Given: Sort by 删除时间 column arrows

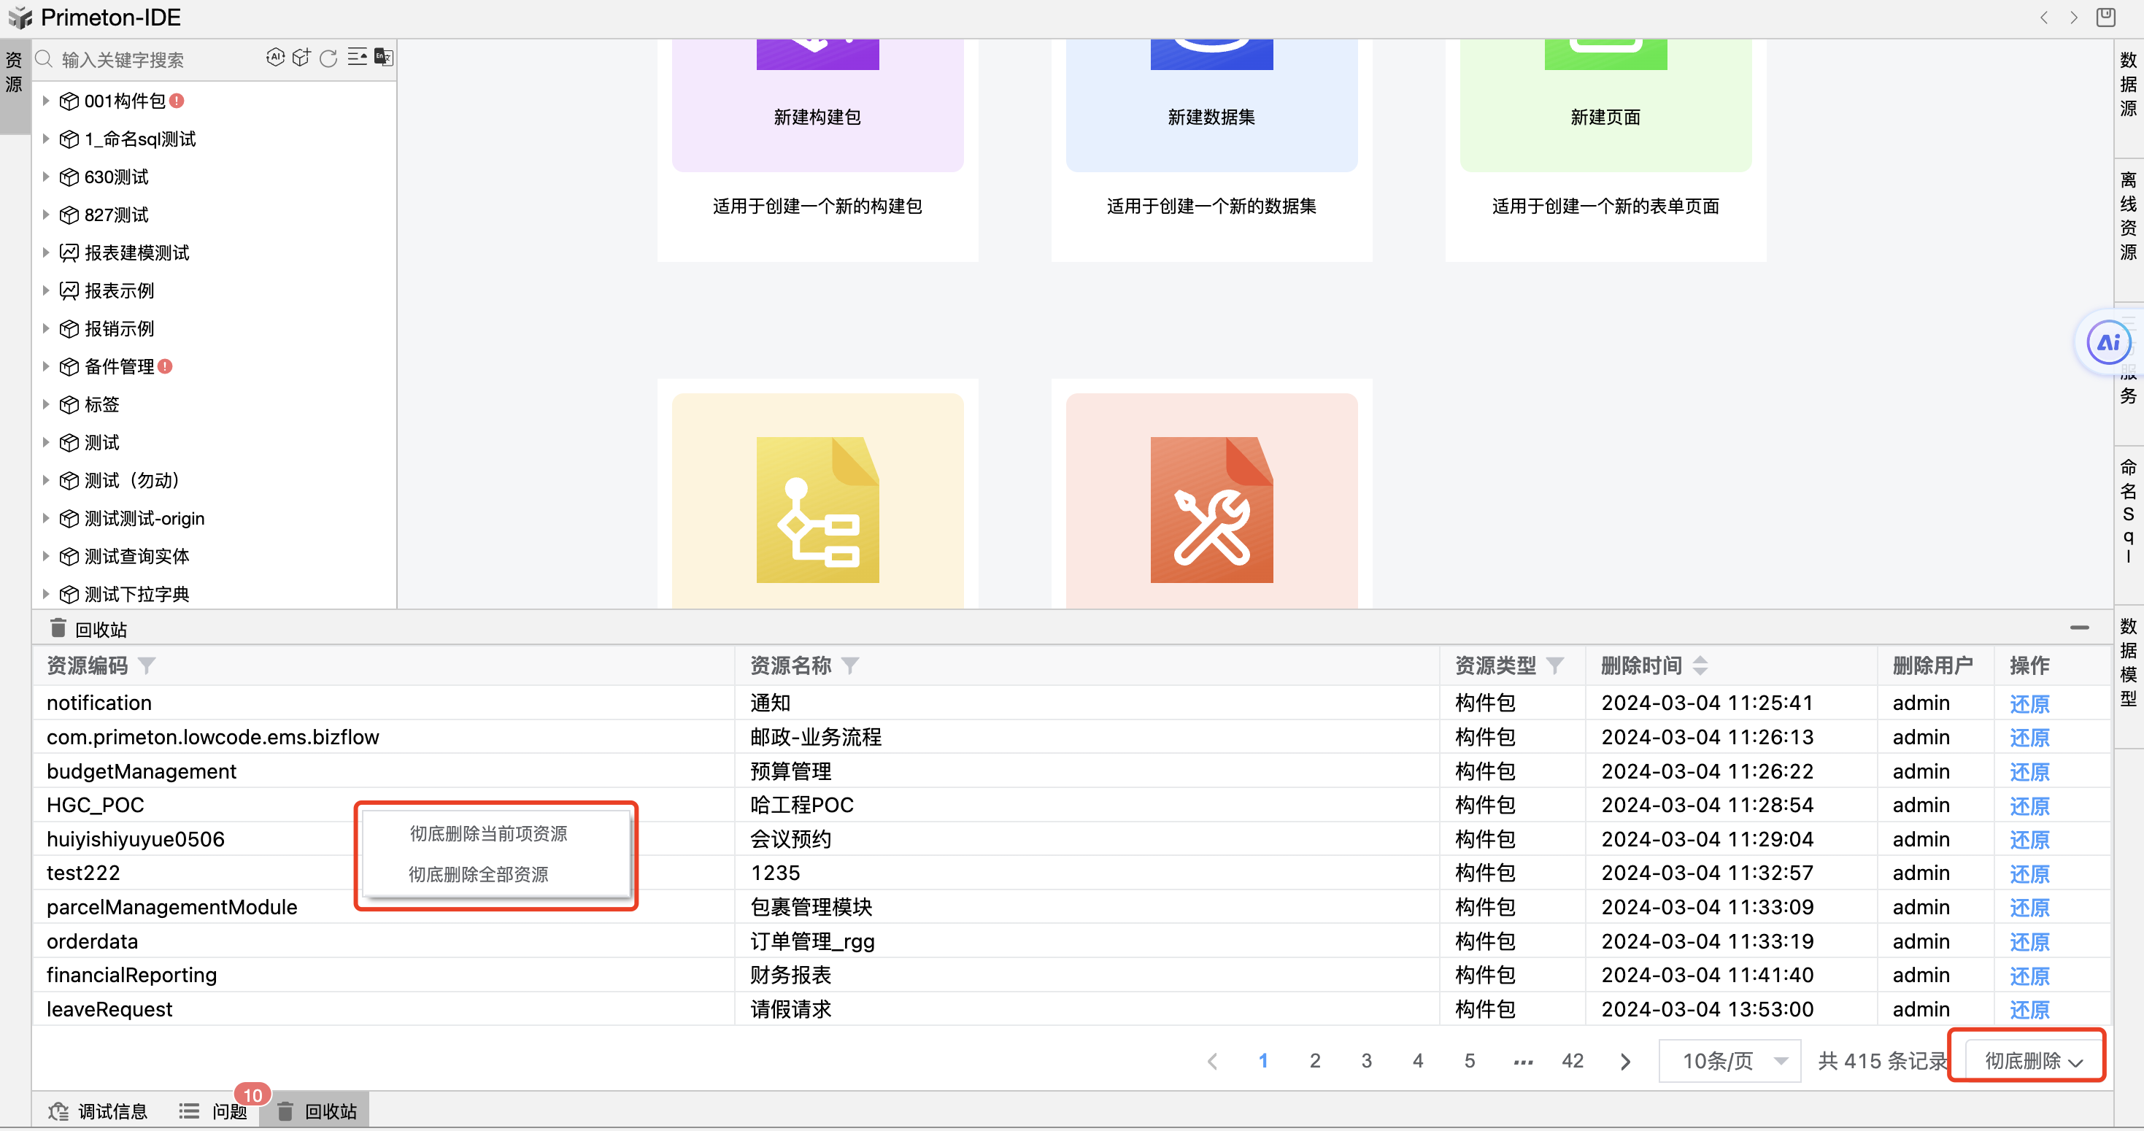Looking at the screenshot, I should [1700, 665].
